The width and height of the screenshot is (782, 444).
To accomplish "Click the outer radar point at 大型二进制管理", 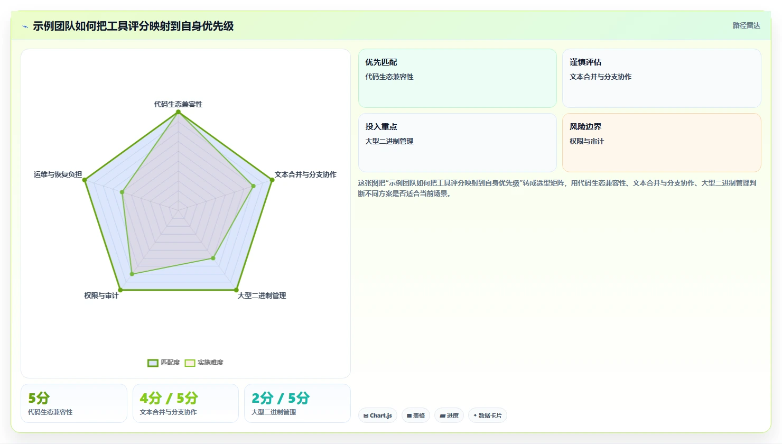I will [x=236, y=290].
